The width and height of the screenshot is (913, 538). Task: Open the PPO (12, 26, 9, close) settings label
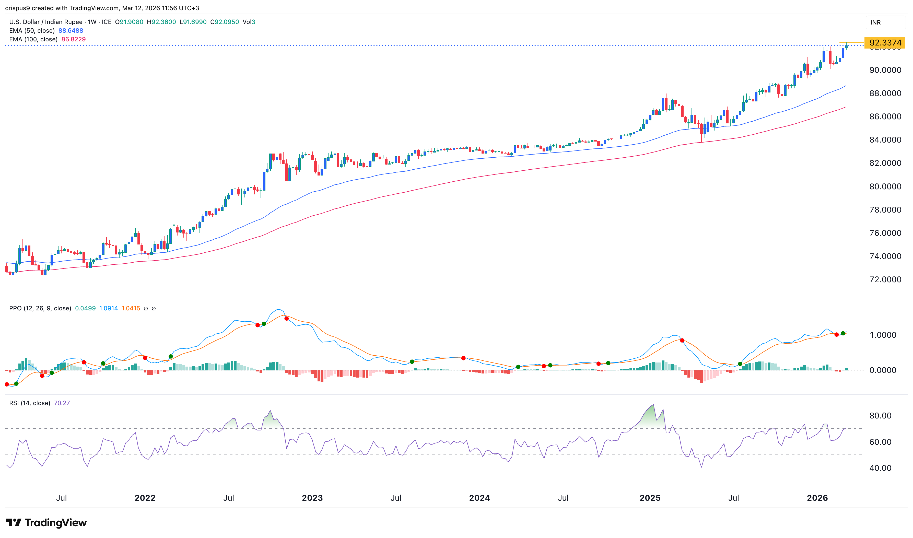click(40, 309)
